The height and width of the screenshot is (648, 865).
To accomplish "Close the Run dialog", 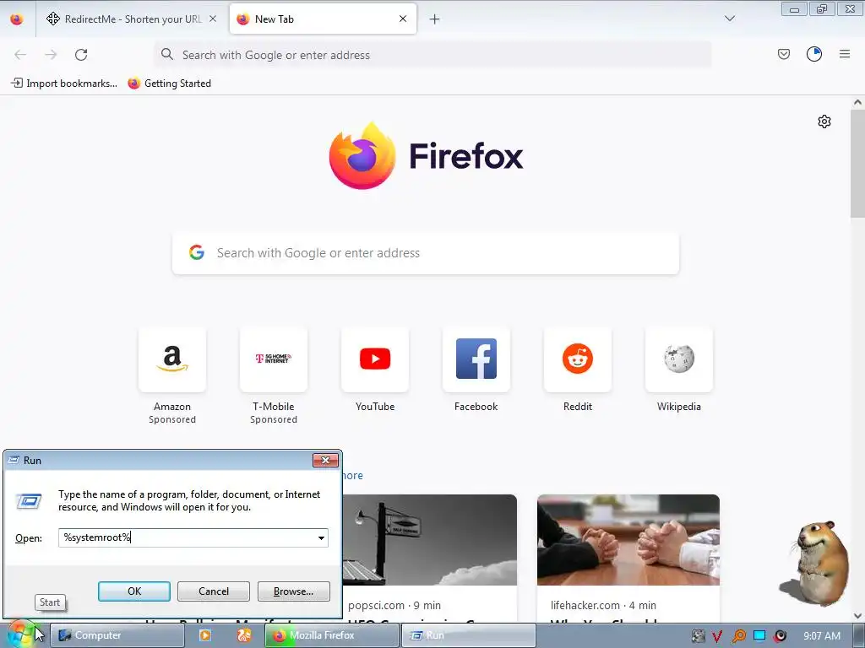I will coord(325,460).
